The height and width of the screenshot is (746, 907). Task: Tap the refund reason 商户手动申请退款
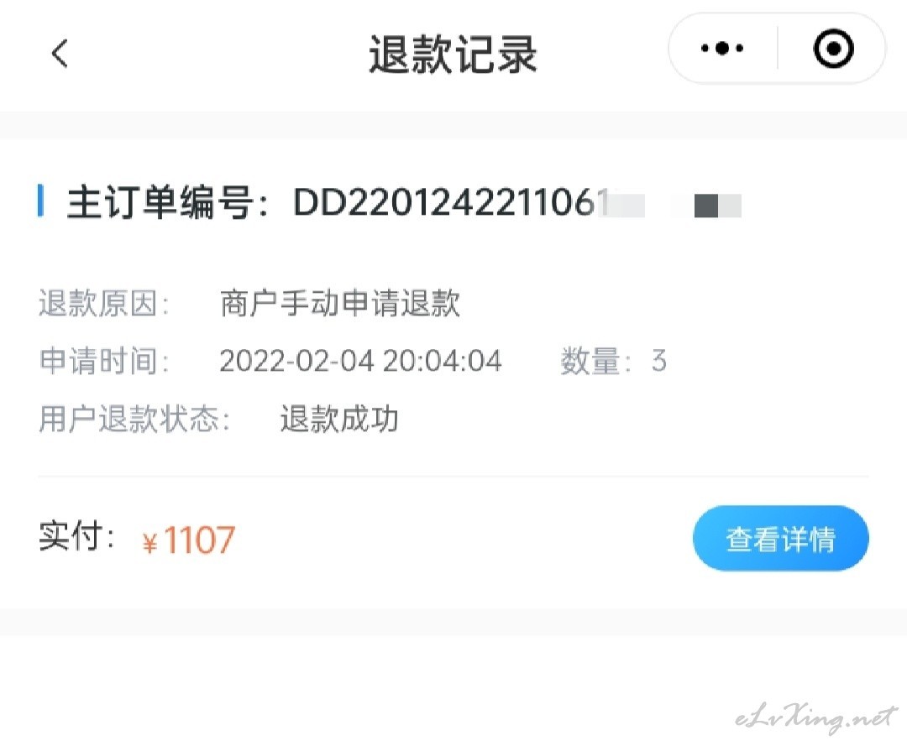pyautogui.click(x=339, y=304)
